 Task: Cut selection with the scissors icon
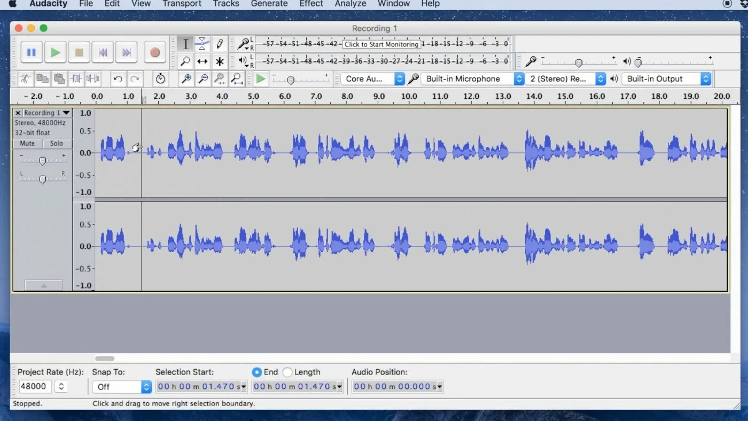pos(25,79)
